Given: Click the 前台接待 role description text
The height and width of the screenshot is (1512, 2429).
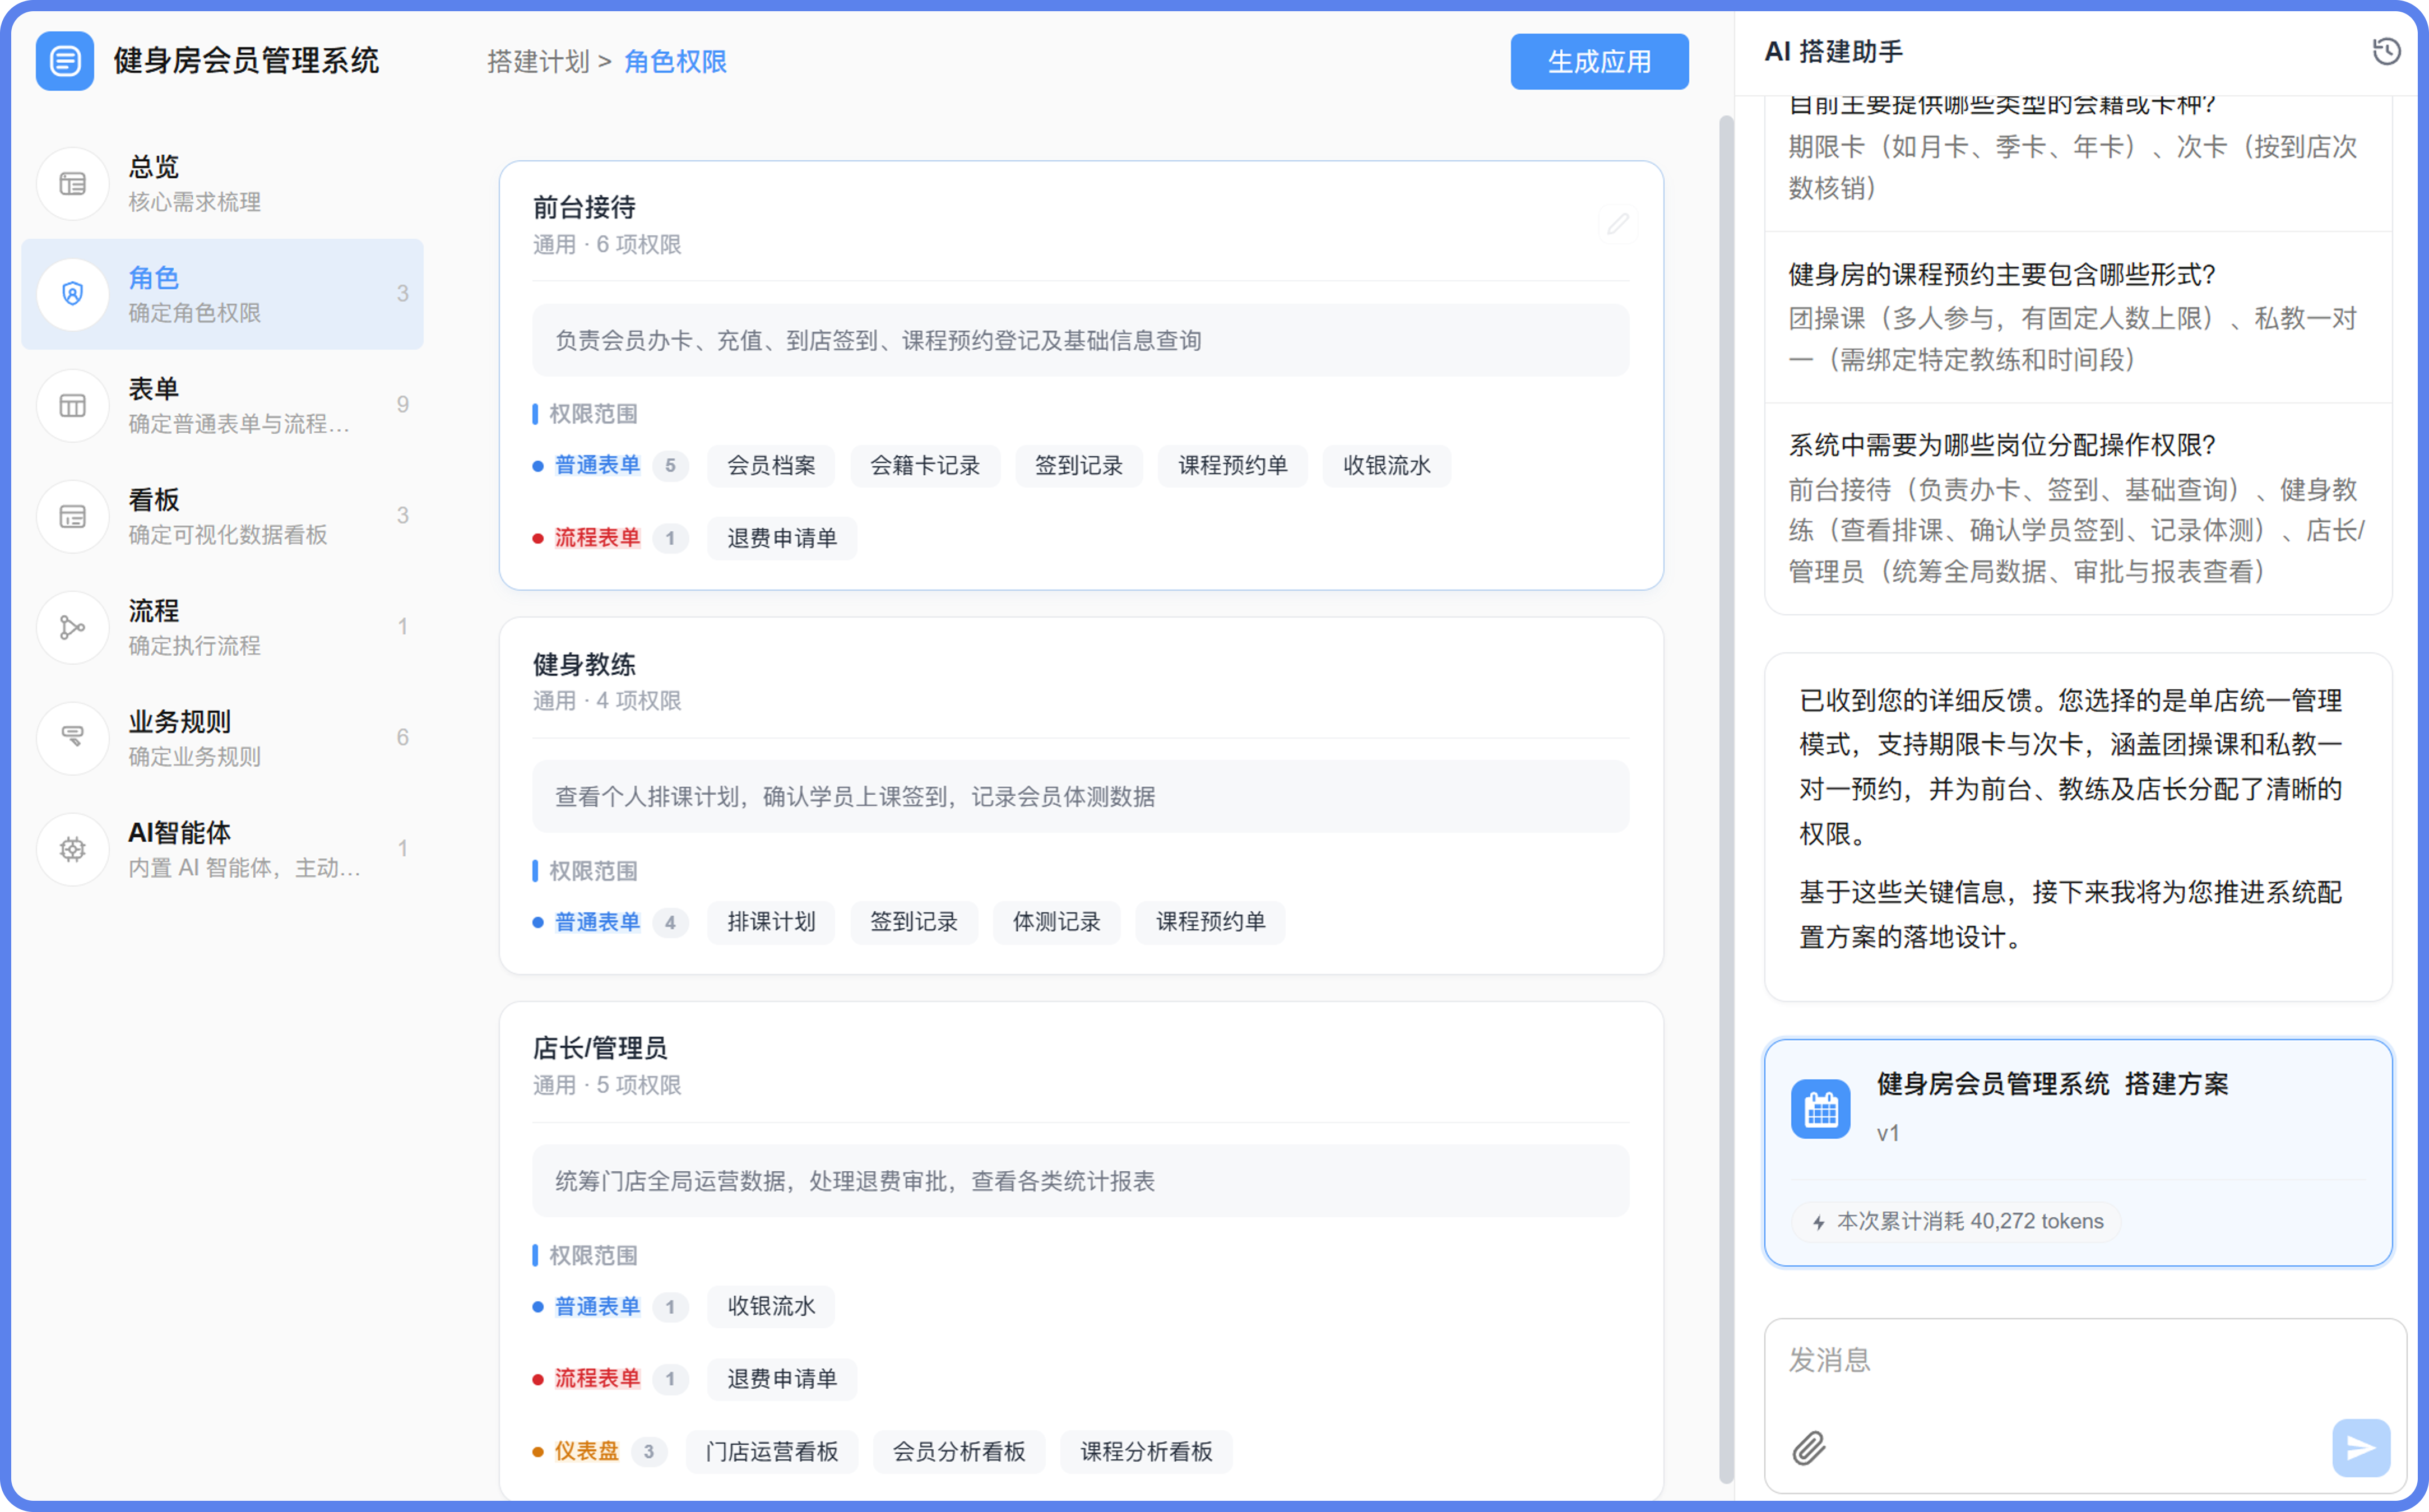Looking at the screenshot, I should pos(878,341).
